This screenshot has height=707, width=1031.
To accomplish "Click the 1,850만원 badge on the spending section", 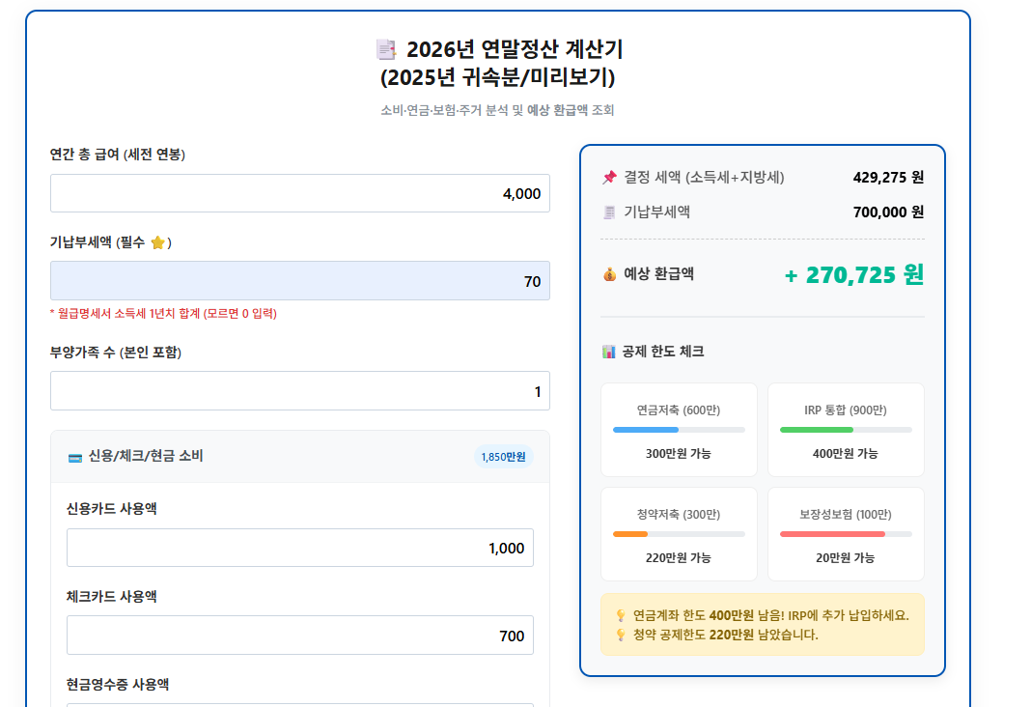I will click(503, 456).
